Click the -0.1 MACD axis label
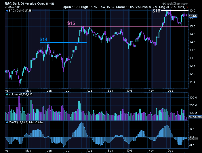The height and width of the screenshot is (153, 202). (192, 145)
